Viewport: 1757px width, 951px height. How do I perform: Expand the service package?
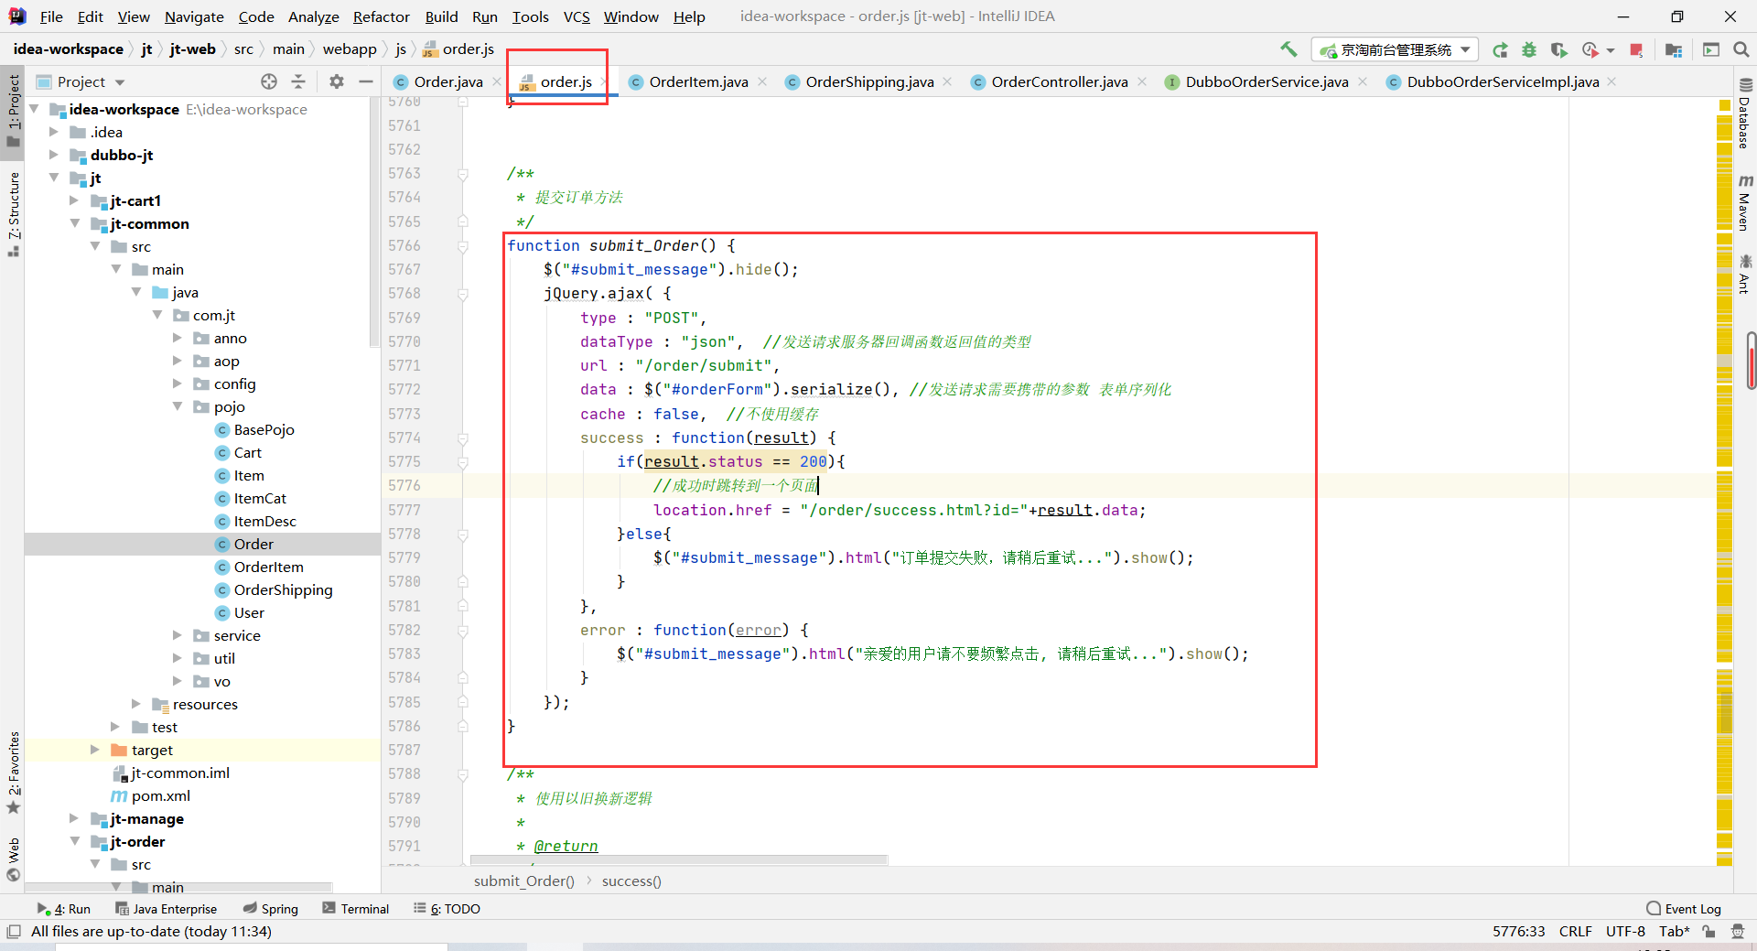(x=178, y=635)
